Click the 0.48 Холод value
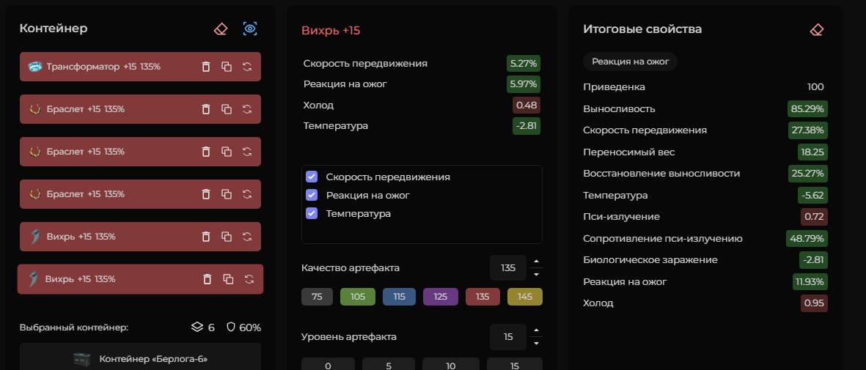This screenshot has height=370, width=866. (526, 105)
